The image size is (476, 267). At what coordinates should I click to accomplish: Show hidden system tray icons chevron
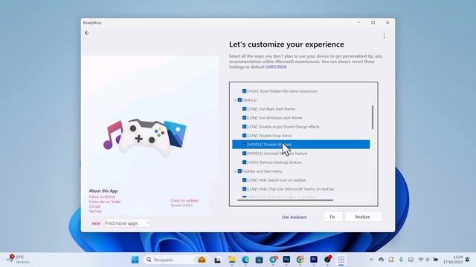tap(371, 260)
